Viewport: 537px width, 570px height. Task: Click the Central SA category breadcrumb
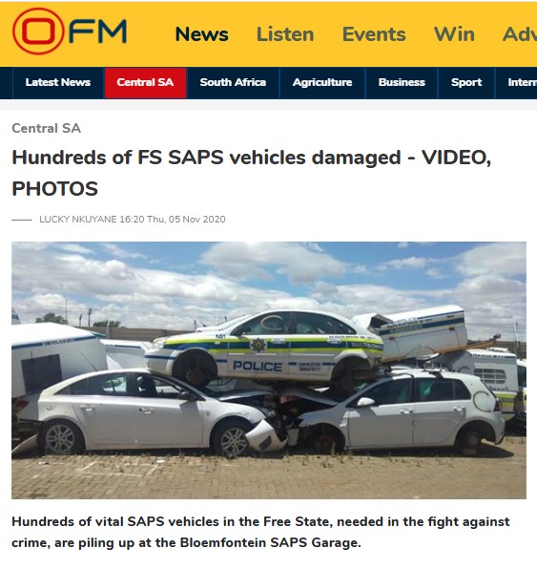(46, 128)
